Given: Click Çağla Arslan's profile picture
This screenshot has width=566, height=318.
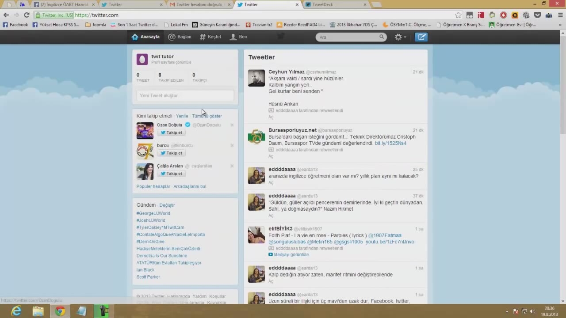Looking at the screenshot, I should (x=145, y=172).
